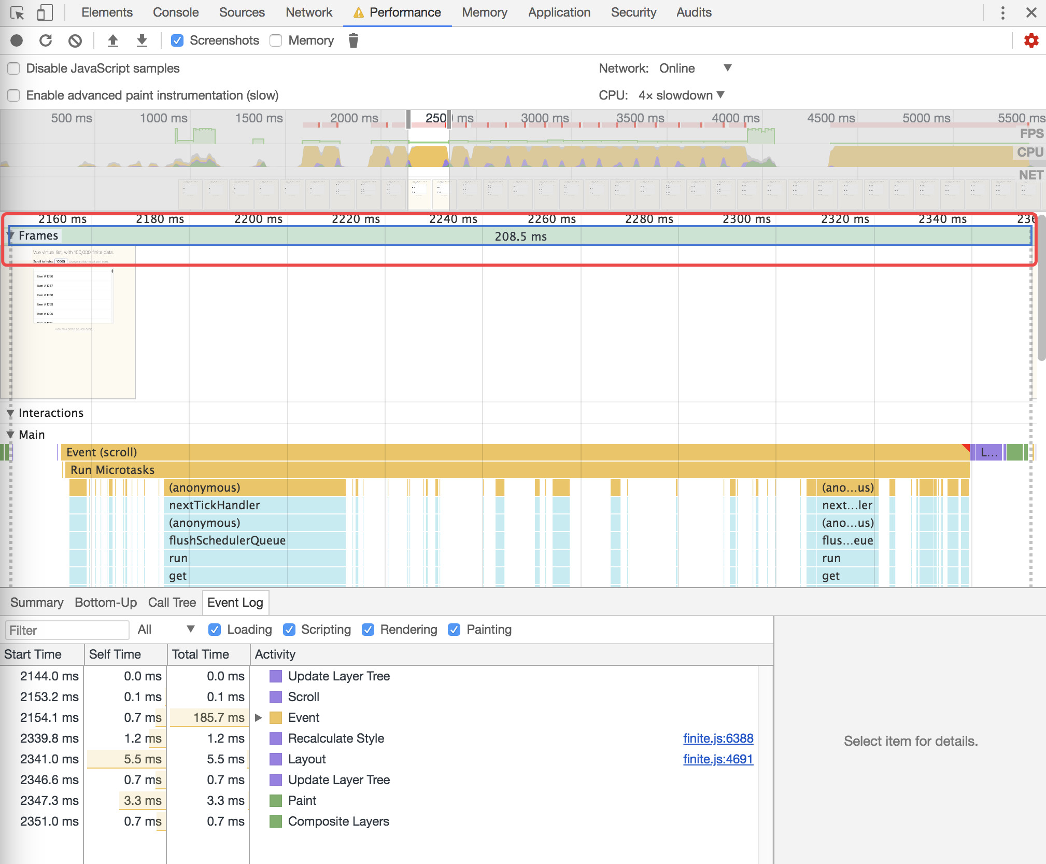This screenshot has height=864, width=1046.
Task: Open the Bottom-Up tab
Action: coord(106,603)
